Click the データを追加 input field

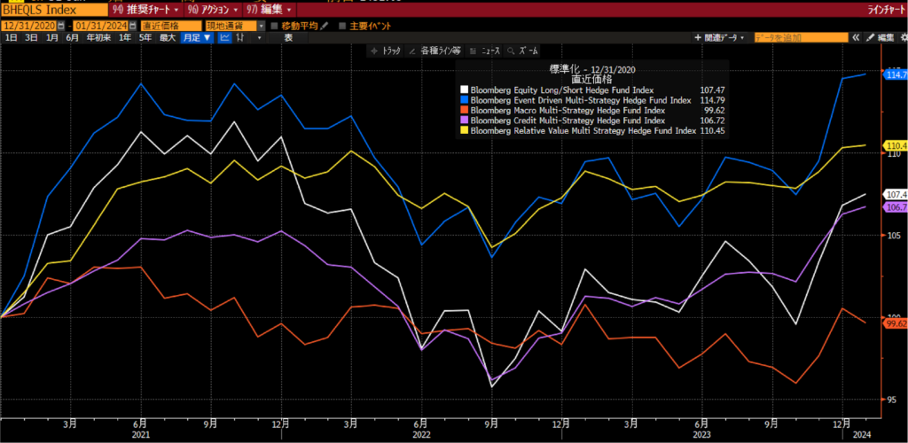[x=802, y=37]
